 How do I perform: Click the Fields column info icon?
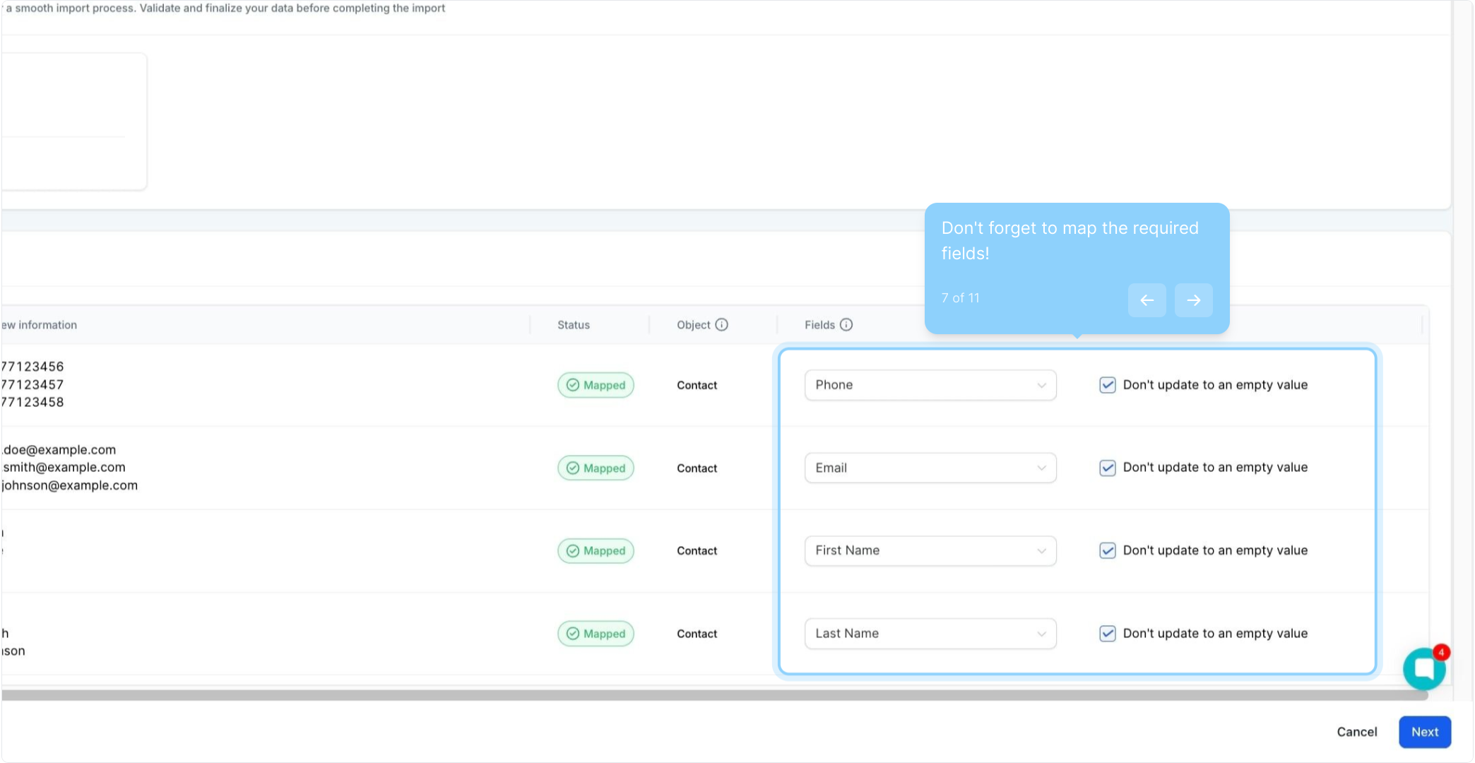coord(846,325)
